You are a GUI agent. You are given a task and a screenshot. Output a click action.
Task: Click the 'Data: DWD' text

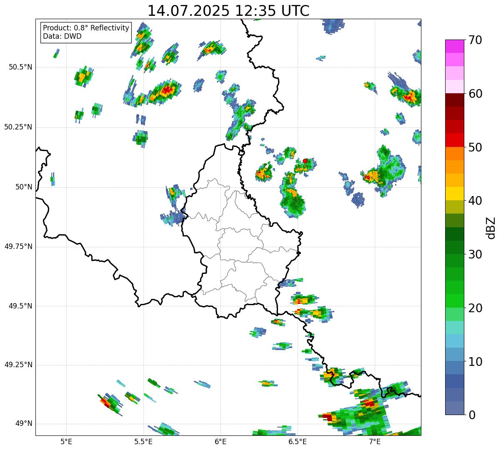click(62, 36)
